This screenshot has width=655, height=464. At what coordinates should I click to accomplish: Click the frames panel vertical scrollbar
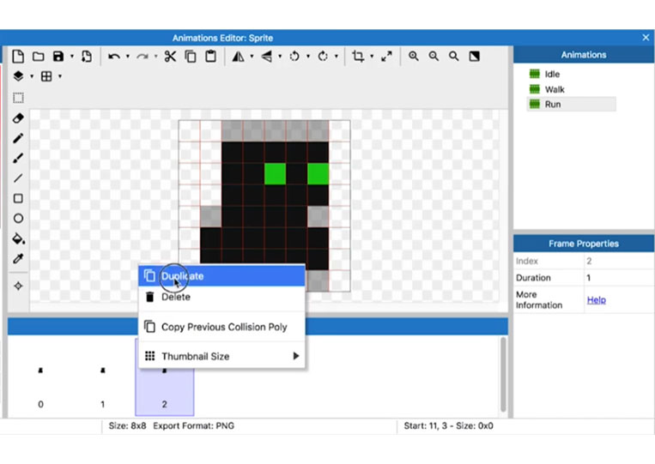(503, 374)
